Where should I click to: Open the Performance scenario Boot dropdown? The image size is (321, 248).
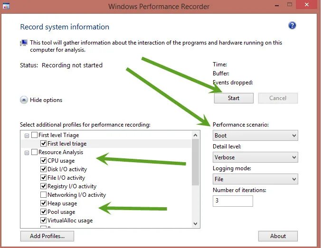255,136
